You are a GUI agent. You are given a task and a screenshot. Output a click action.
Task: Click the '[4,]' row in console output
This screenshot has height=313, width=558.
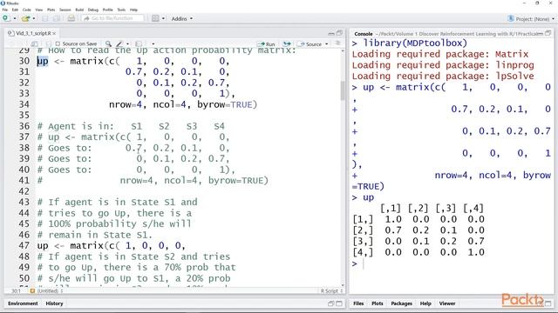click(x=418, y=252)
